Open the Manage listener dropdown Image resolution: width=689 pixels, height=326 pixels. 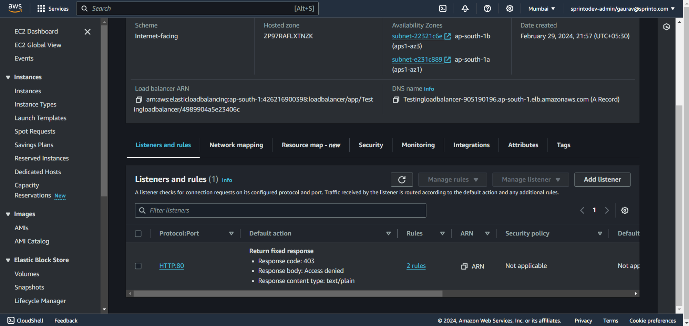point(531,180)
